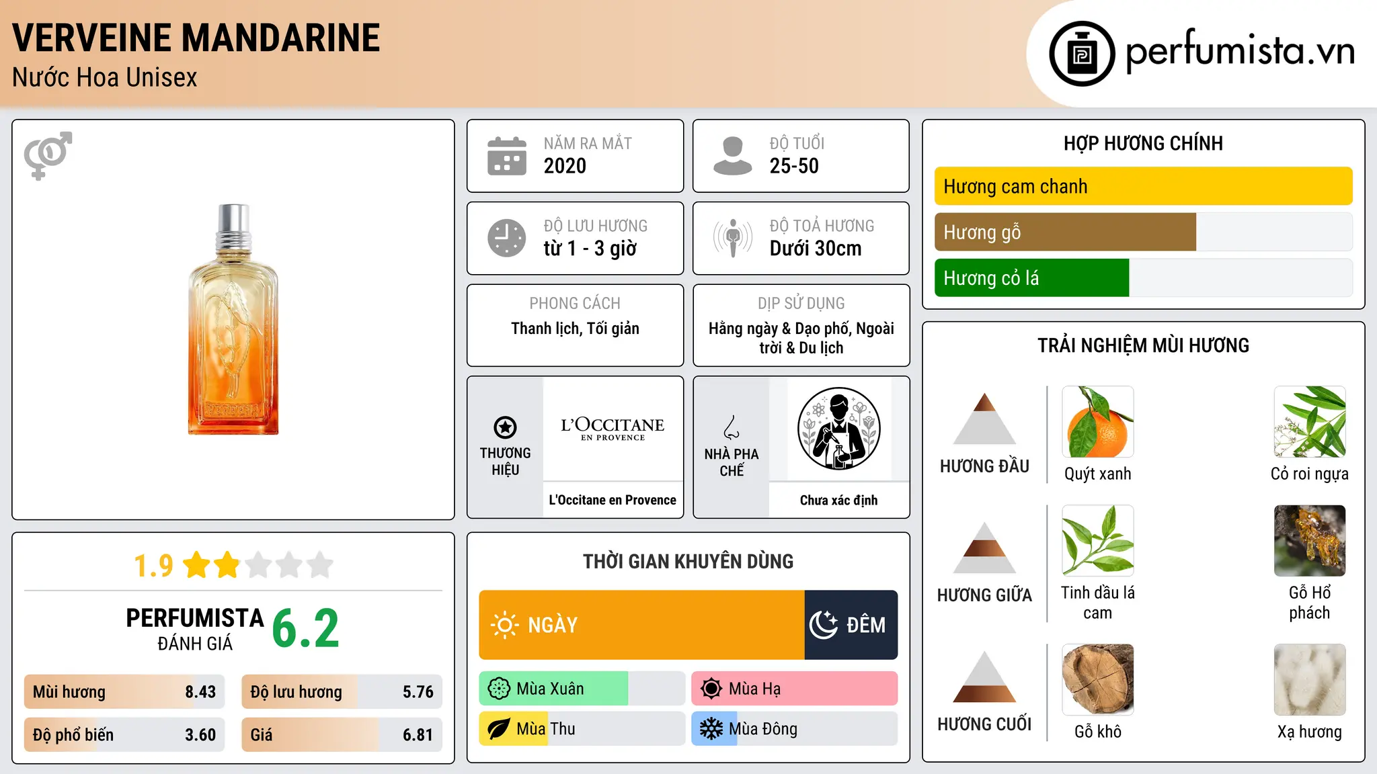Select the Tinh dầu lá cam note image
Image resolution: width=1377 pixels, height=774 pixels.
coord(1098,541)
